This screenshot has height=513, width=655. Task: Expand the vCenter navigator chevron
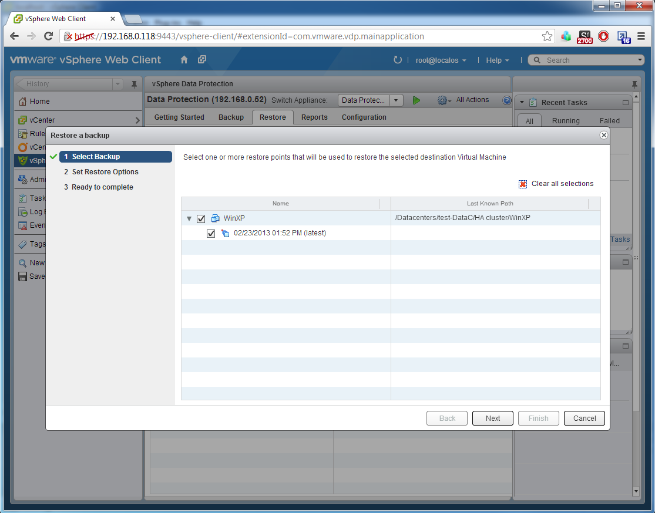137,120
